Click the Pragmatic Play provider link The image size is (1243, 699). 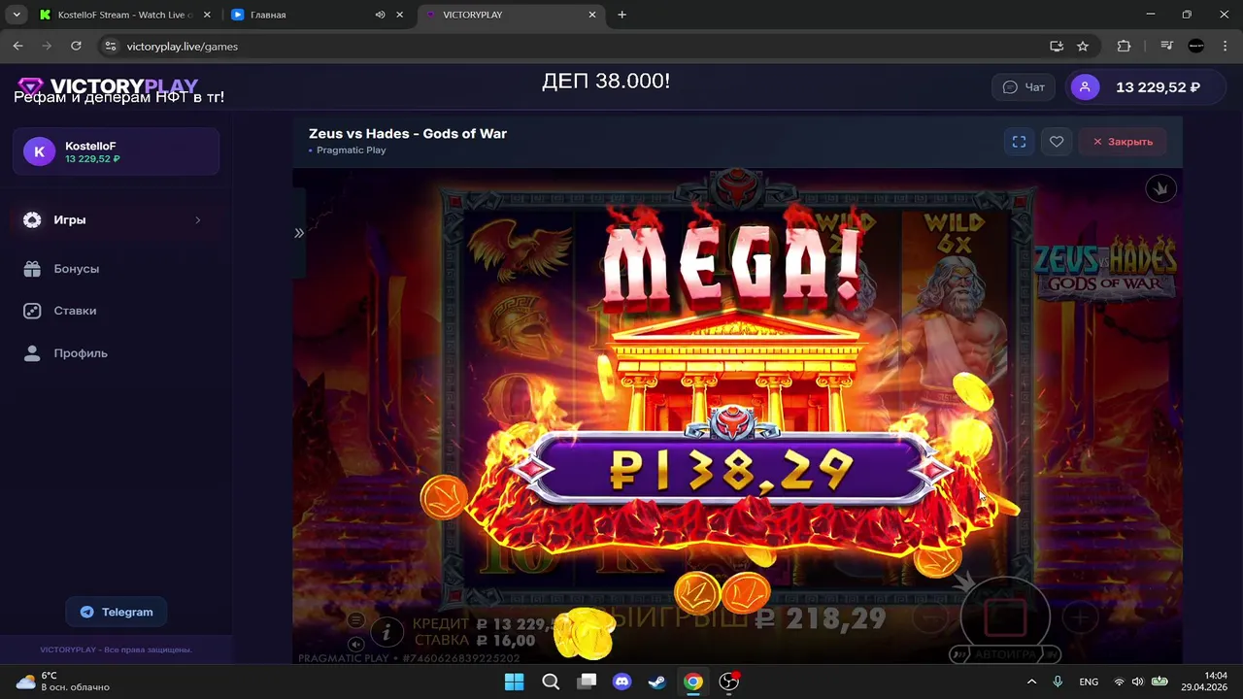[351, 150]
